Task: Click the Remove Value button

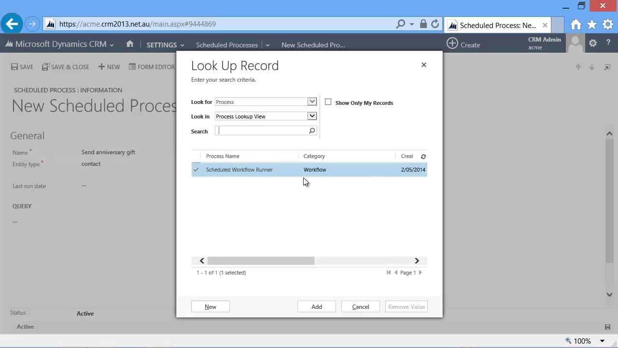Action: pyautogui.click(x=407, y=306)
